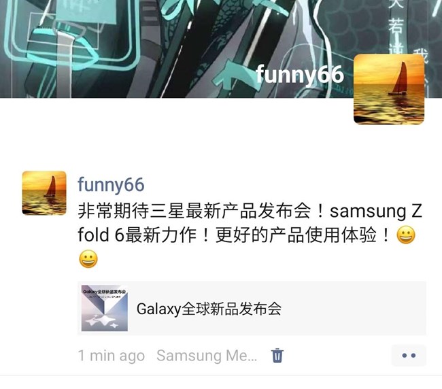442x389 pixels.
Task: Click the grinning emoji on the third line
Action: pyautogui.click(x=88, y=259)
